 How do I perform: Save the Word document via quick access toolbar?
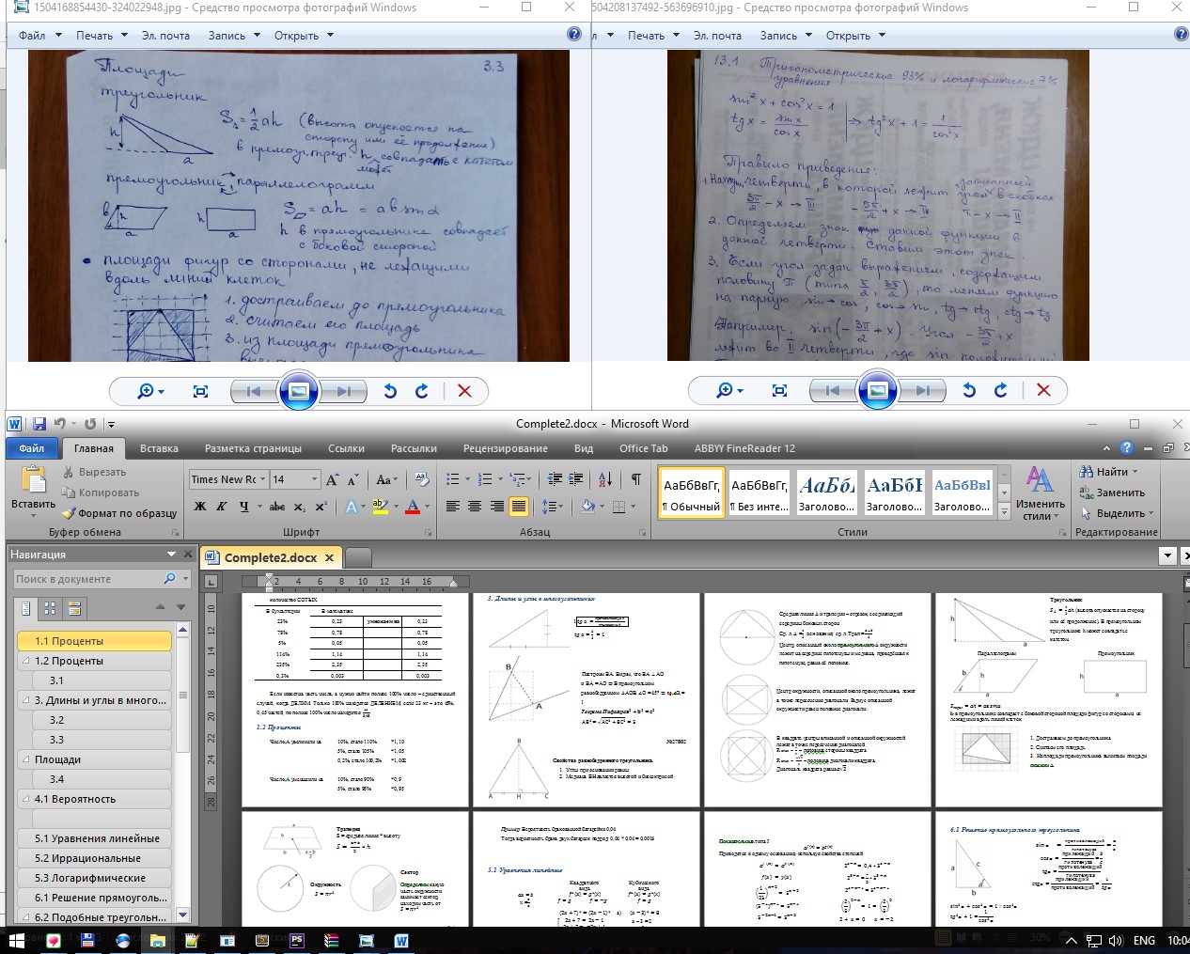pos(39,424)
